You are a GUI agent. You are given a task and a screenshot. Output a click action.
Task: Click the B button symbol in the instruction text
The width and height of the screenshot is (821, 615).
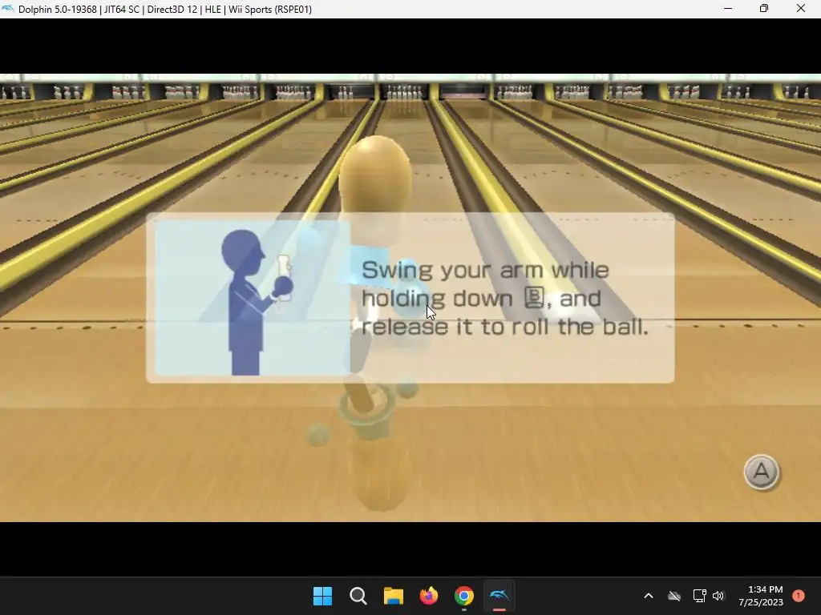tap(534, 298)
